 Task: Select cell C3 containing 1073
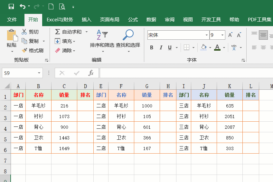(64, 116)
